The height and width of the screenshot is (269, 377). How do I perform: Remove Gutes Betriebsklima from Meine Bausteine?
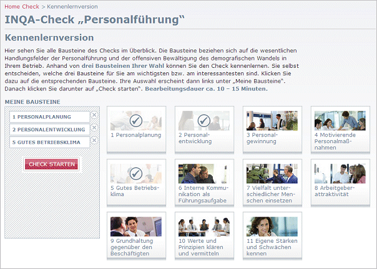click(94, 140)
